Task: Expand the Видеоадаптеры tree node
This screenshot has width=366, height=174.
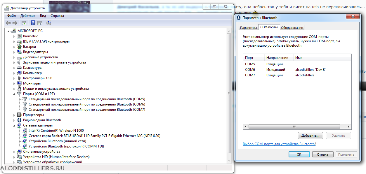Action: click(x=14, y=52)
